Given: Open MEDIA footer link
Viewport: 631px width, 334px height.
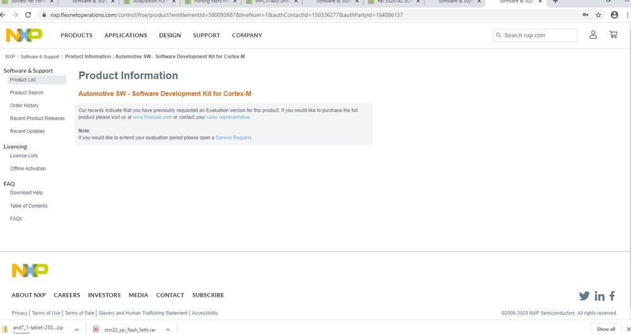Looking at the screenshot, I should 138,295.
